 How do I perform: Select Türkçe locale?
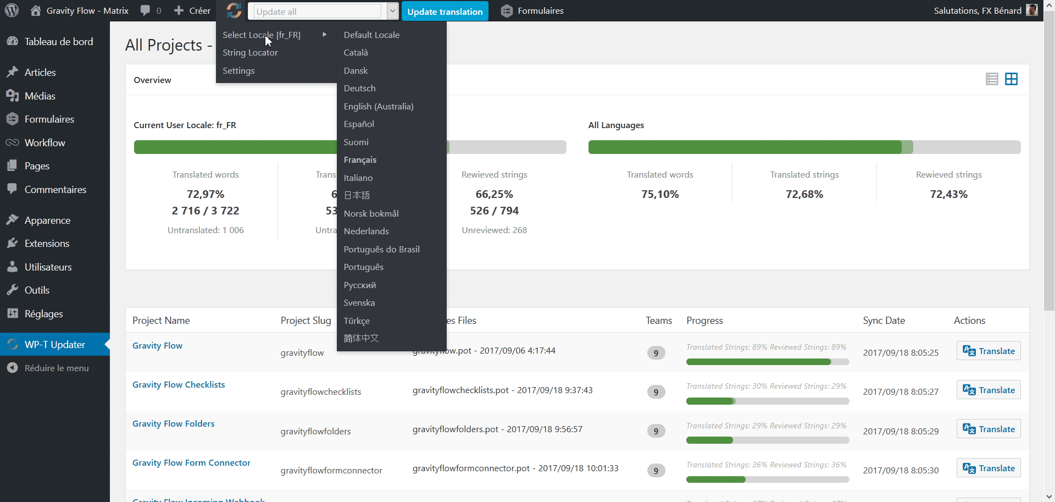click(357, 321)
